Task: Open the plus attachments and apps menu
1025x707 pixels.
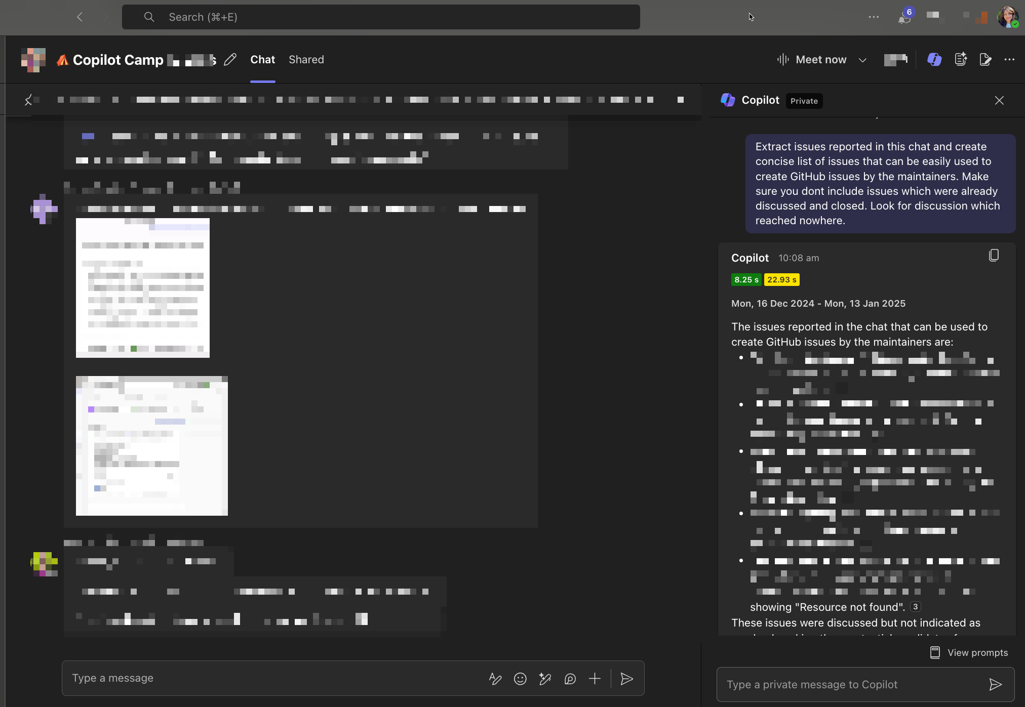Action: 595,679
